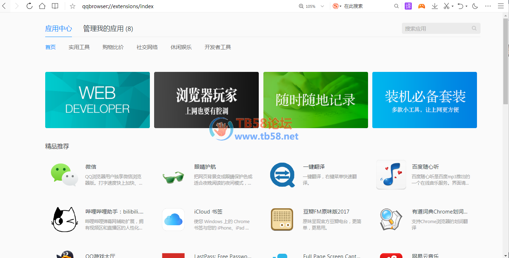
Task: Switch to the 应用中心 tab
Action: tap(59, 28)
